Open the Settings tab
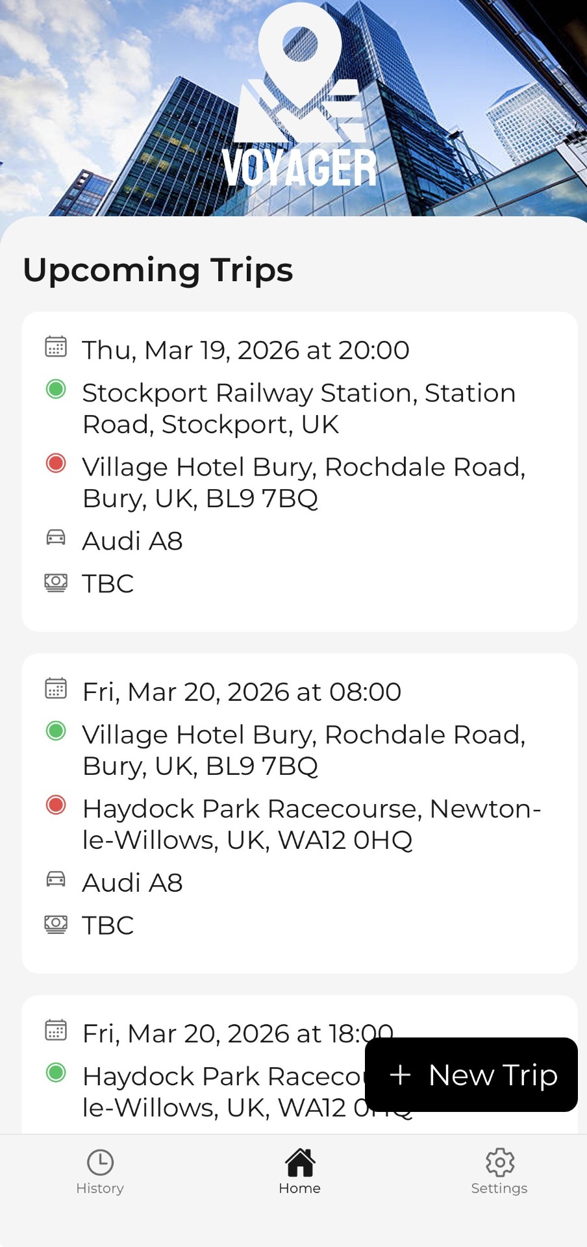Viewport: 587px width, 1247px height. [x=499, y=1172]
